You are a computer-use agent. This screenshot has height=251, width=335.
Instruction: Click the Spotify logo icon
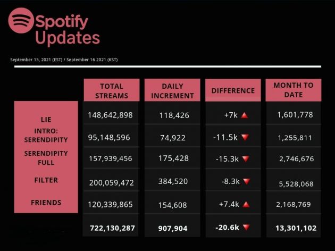21,21
